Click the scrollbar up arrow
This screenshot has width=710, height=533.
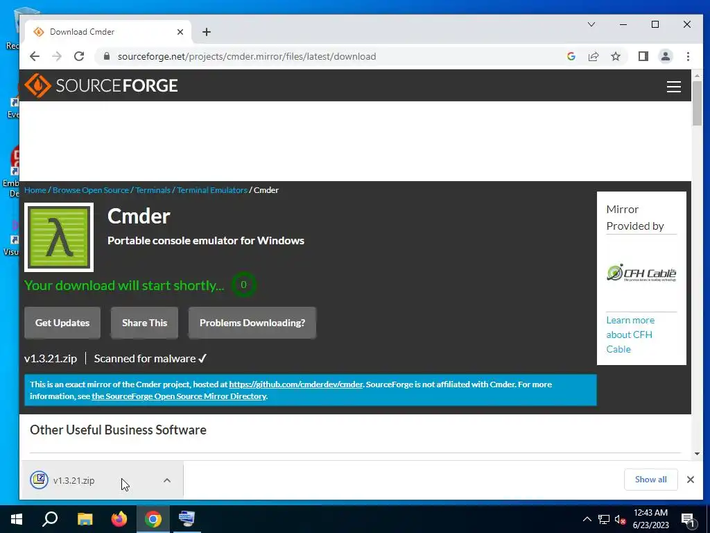[697, 76]
